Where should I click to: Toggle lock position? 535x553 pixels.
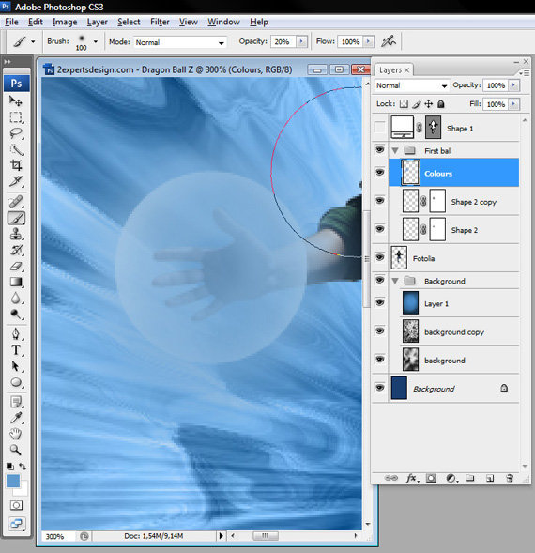[x=429, y=103]
